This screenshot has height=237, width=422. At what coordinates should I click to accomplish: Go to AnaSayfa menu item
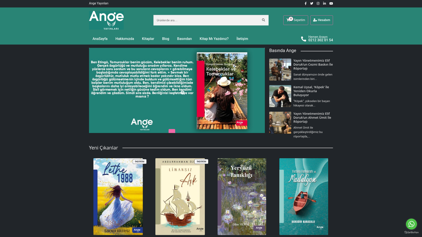[100, 39]
